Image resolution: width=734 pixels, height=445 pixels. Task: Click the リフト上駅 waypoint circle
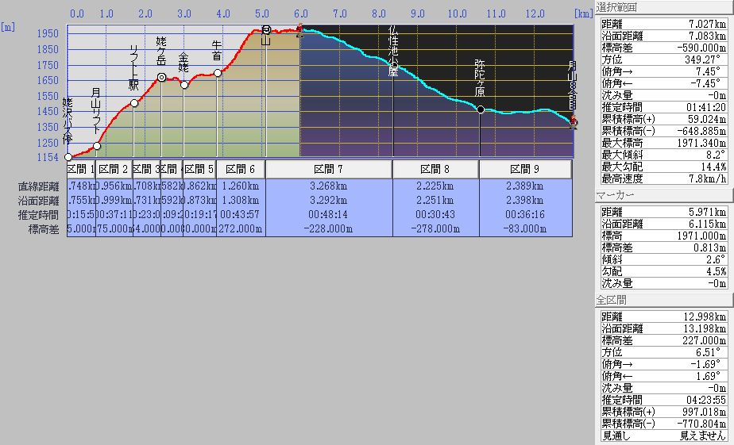(134, 103)
